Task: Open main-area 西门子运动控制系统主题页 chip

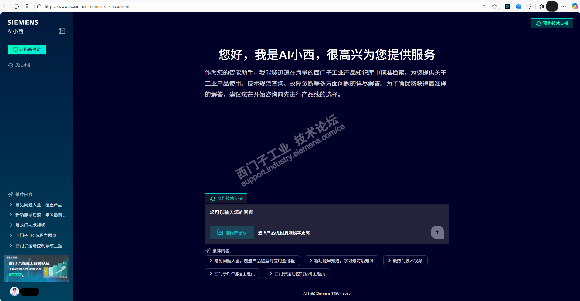Action: click(x=297, y=274)
